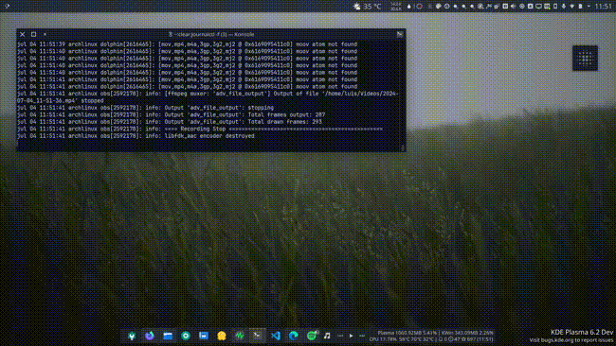Switch to the Konsole terminal icon in dock
This screenshot has height=346, width=616.
(258, 336)
